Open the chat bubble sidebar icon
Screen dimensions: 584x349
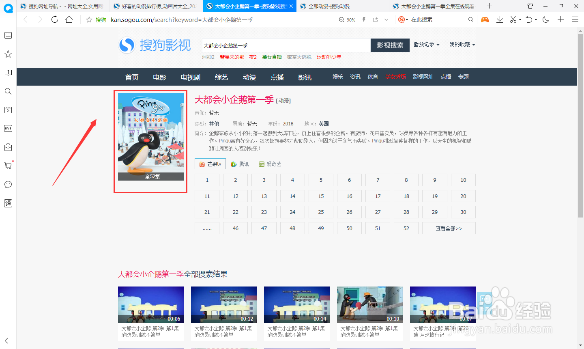(x=8, y=185)
